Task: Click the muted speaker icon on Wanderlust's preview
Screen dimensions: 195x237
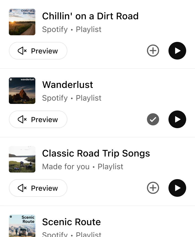Action: [22, 119]
